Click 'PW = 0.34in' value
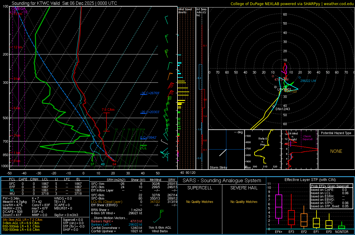This screenshot has width=355, height=235. (x=11, y=198)
